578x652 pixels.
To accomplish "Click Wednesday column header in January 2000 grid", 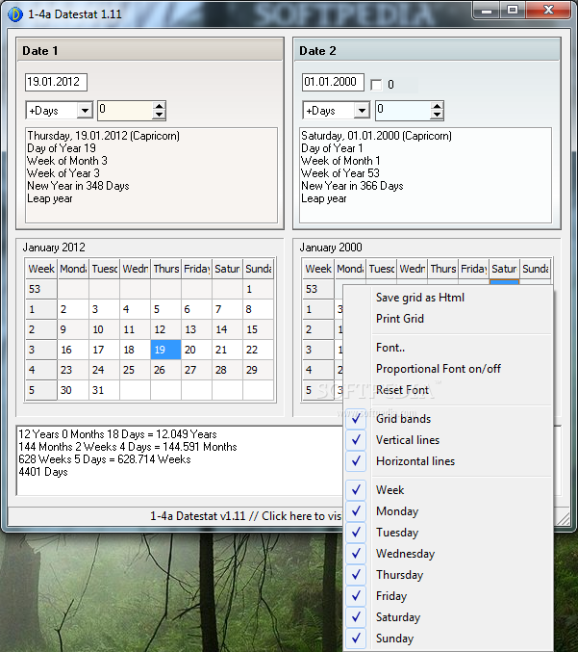I will [x=412, y=269].
